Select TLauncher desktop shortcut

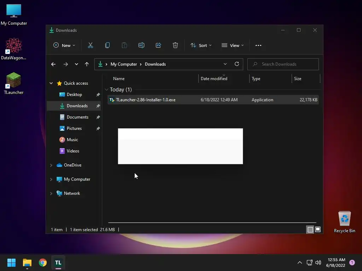click(x=14, y=83)
